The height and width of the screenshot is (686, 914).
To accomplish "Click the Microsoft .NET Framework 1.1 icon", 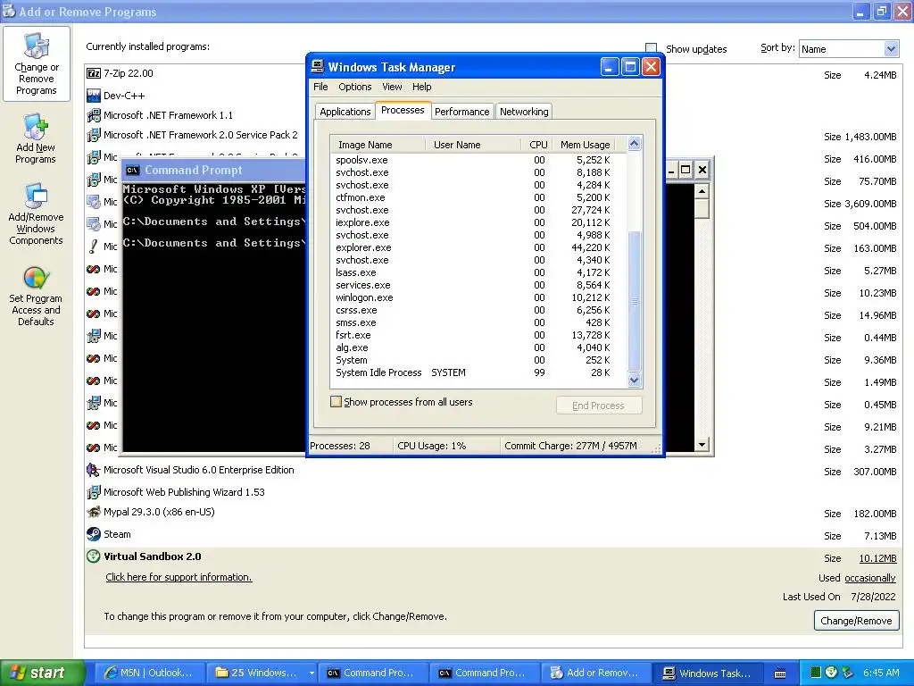I will point(93,115).
